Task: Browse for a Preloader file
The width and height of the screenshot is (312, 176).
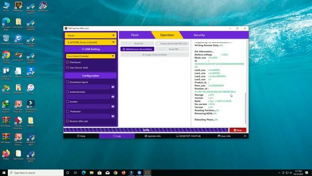Action: pos(113,116)
